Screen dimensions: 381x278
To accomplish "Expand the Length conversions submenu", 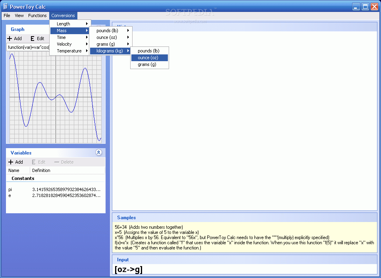I will click(70, 24).
